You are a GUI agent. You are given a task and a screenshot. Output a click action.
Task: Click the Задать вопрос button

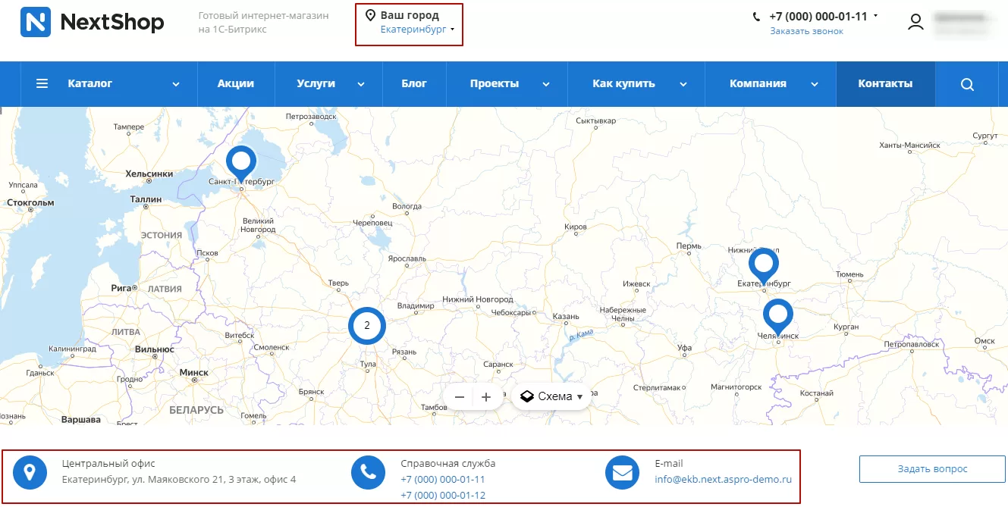(932, 469)
